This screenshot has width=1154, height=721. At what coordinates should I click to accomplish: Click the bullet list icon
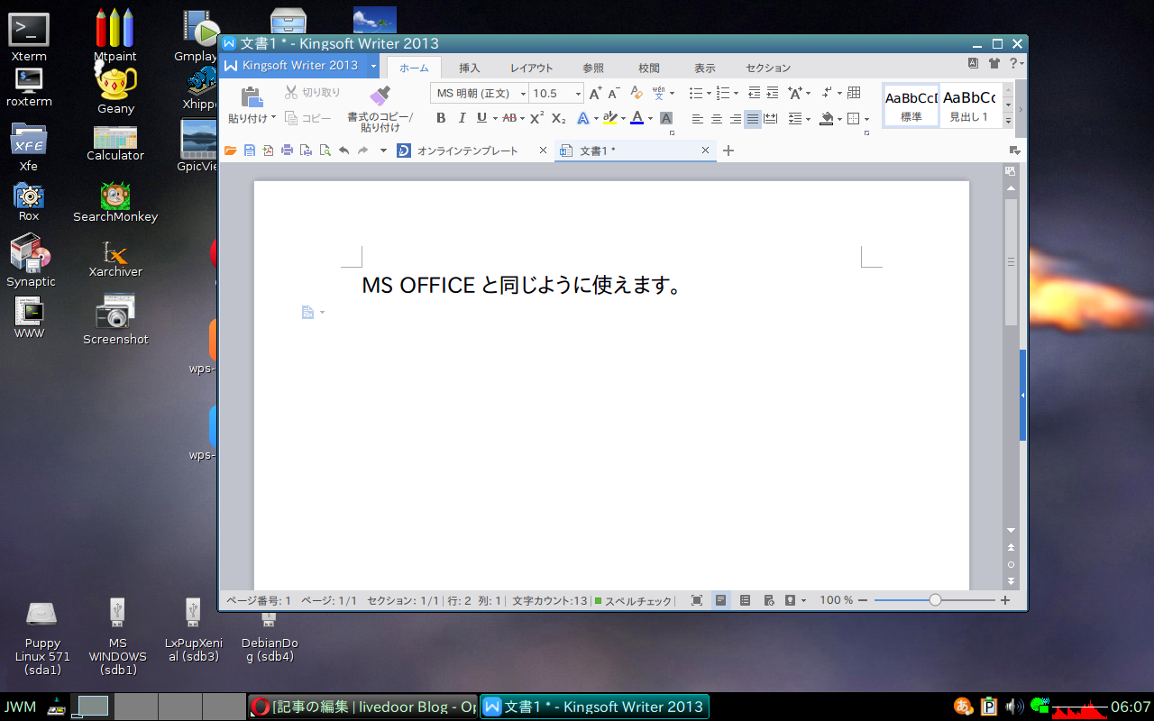pyautogui.click(x=695, y=93)
